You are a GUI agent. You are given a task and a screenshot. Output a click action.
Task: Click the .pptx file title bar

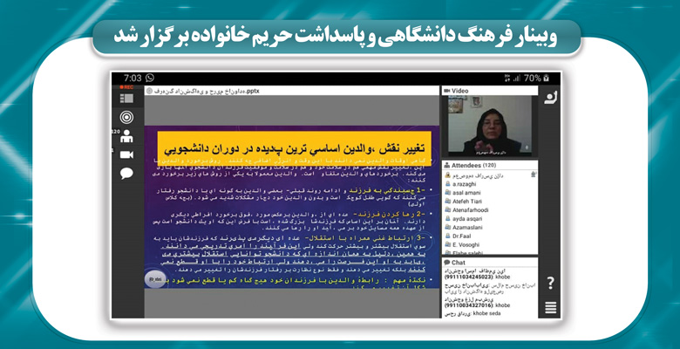[x=292, y=91]
